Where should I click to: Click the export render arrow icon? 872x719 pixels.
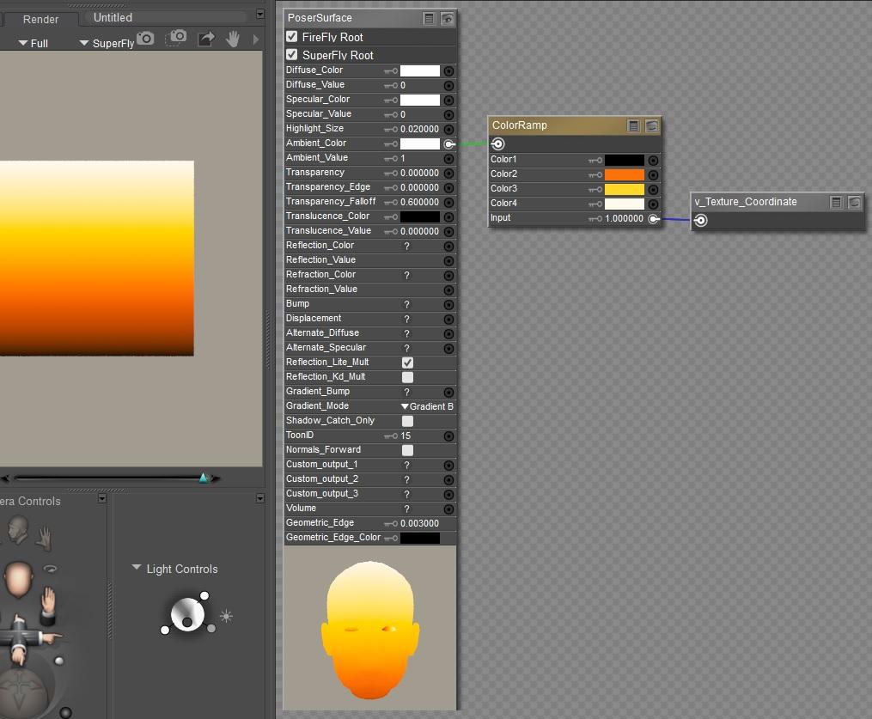pos(206,39)
